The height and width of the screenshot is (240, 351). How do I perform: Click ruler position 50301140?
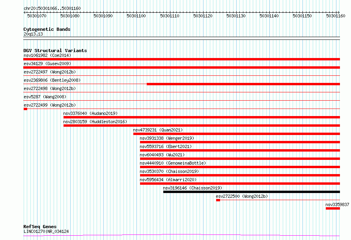pos(269,16)
